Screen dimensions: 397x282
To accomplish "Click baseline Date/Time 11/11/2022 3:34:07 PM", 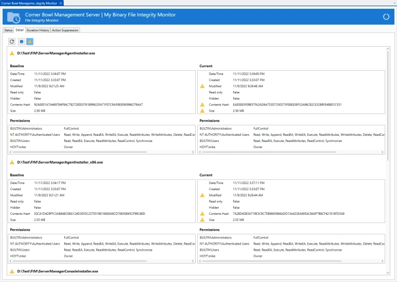I will (x=50, y=74).
